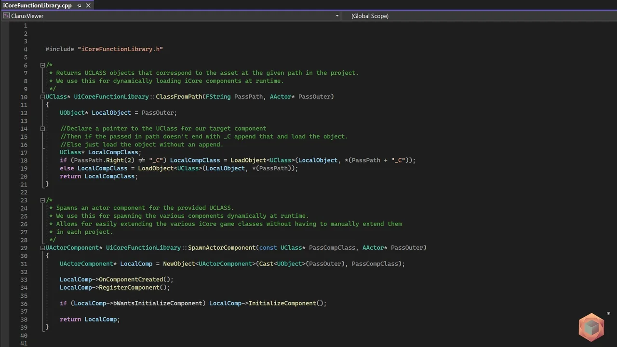Click the InitializeComponent() call on line 36
The height and width of the screenshot is (347, 617).
[287, 303]
